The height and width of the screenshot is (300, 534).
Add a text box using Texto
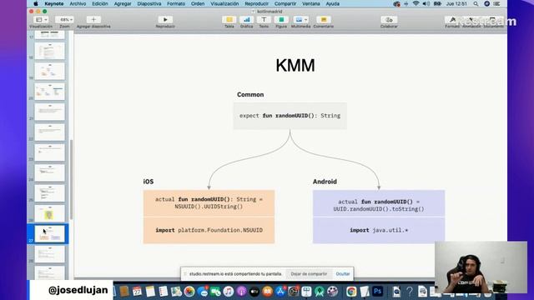coord(264,20)
